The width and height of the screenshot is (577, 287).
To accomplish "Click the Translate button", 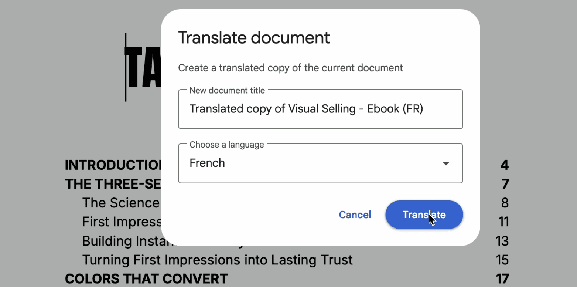I will click(x=424, y=215).
